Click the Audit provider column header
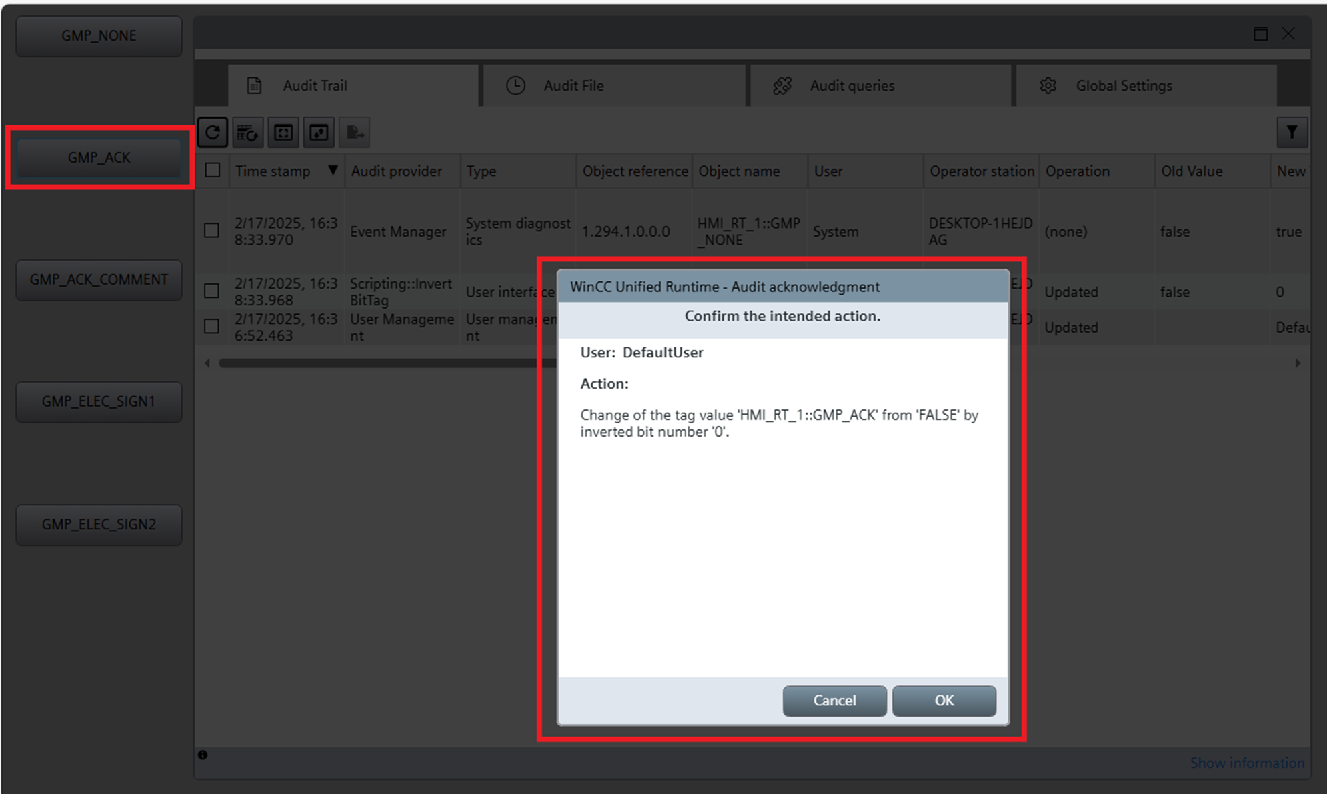 coord(402,171)
